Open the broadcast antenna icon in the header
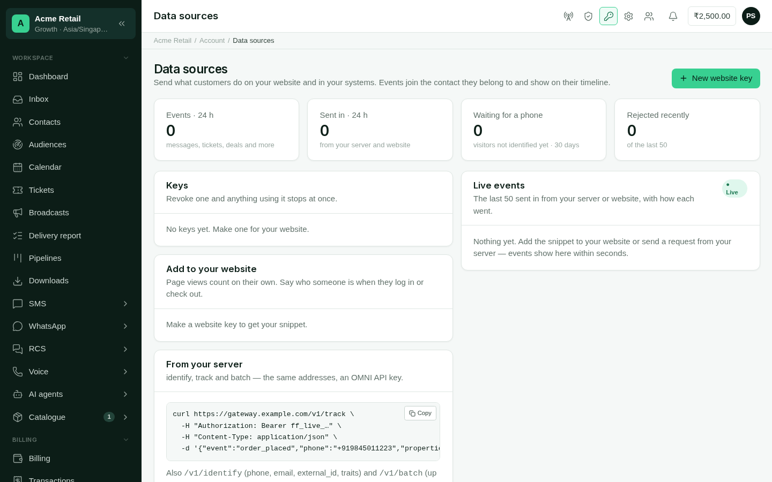This screenshot has width=772, height=482. coord(568,16)
